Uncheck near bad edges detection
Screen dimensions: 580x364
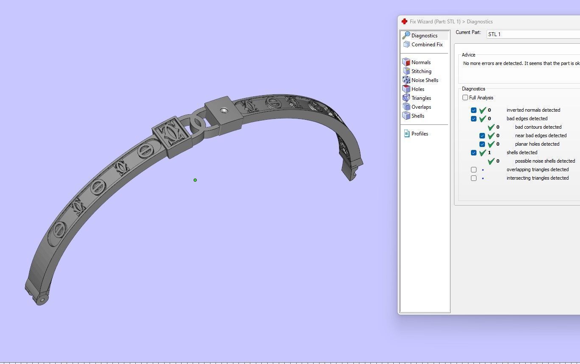pos(482,135)
